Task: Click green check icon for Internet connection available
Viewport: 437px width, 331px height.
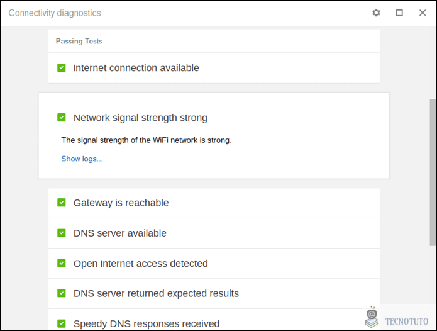Action: [62, 68]
